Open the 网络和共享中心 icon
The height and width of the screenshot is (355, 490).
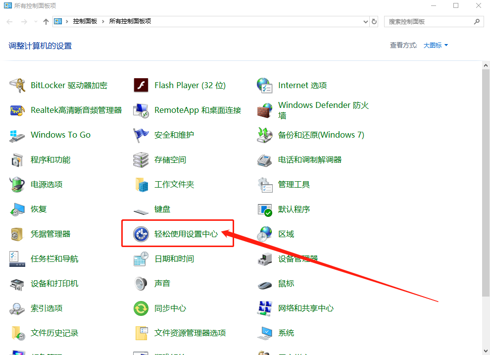click(265, 308)
